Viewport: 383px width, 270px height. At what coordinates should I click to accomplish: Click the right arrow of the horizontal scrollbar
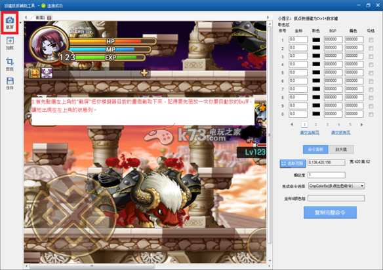(x=270, y=266)
